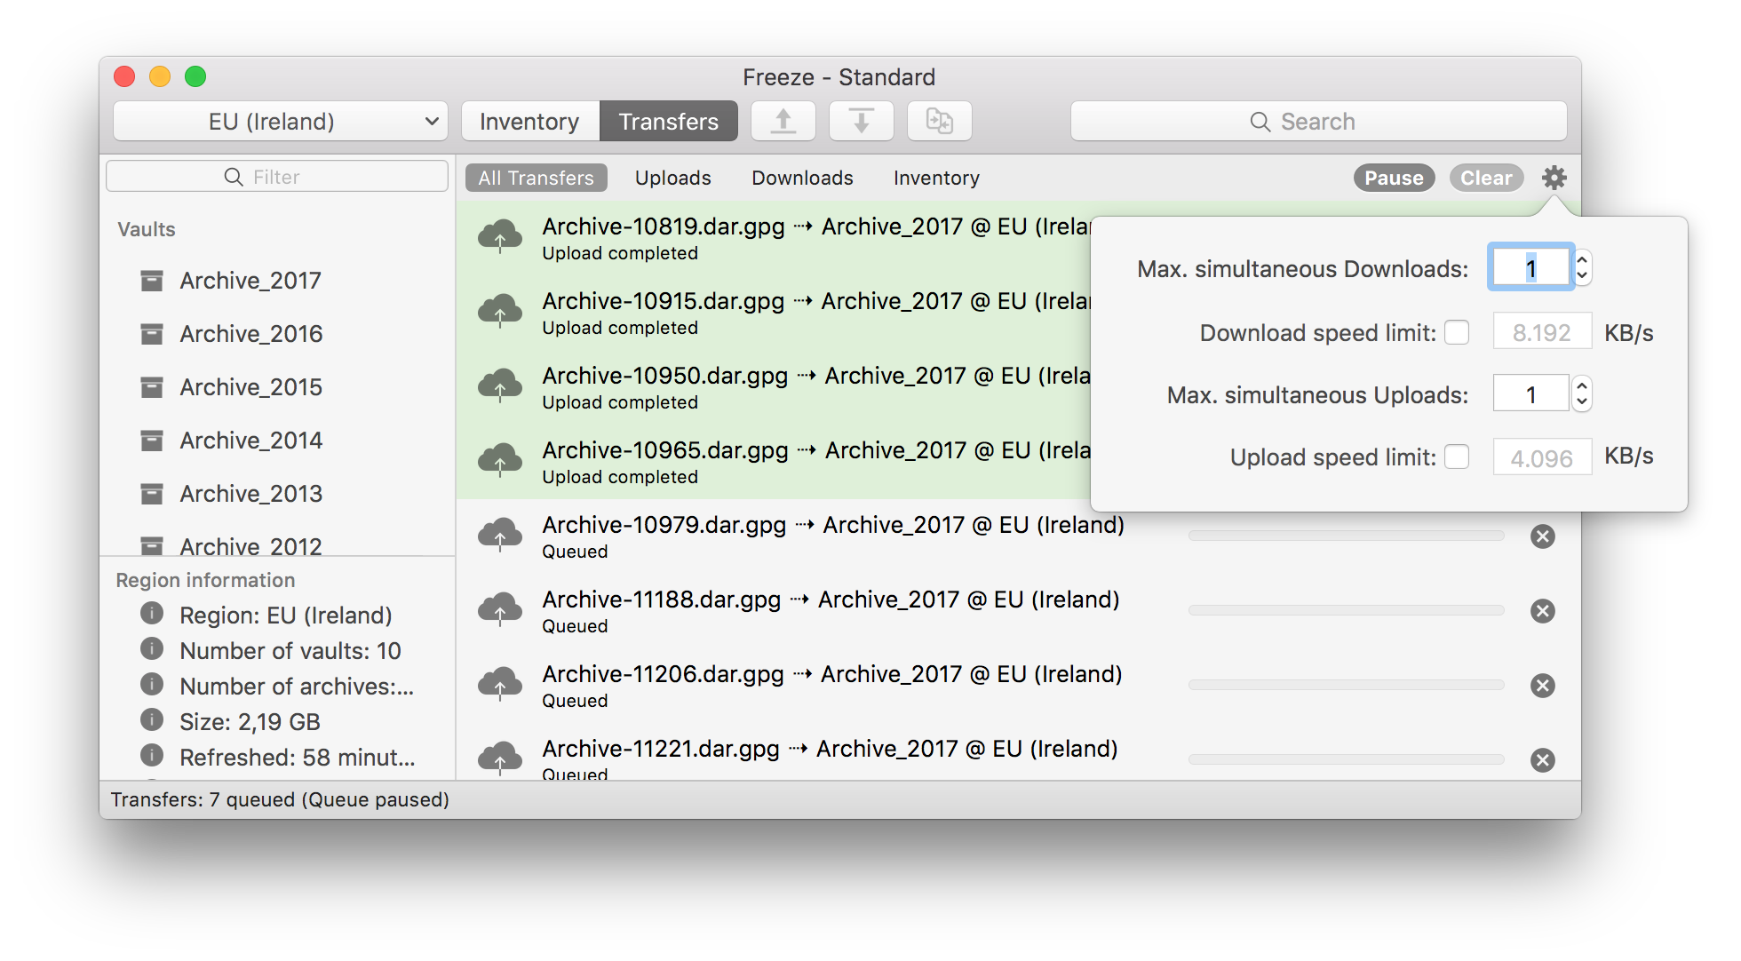Click cloud upload icon for Archive-10819.dar.gpg
Image resolution: width=1741 pixels, height=961 pixels.
pyautogui.click(x=500, y=237)
